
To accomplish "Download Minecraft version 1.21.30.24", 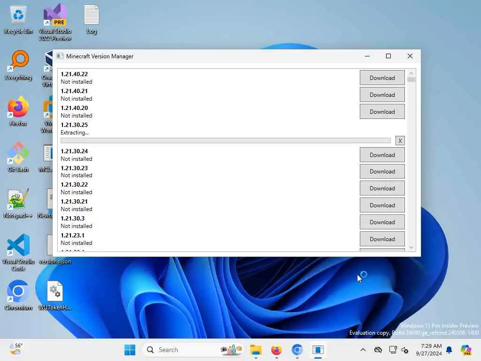I will click(382, 155).
